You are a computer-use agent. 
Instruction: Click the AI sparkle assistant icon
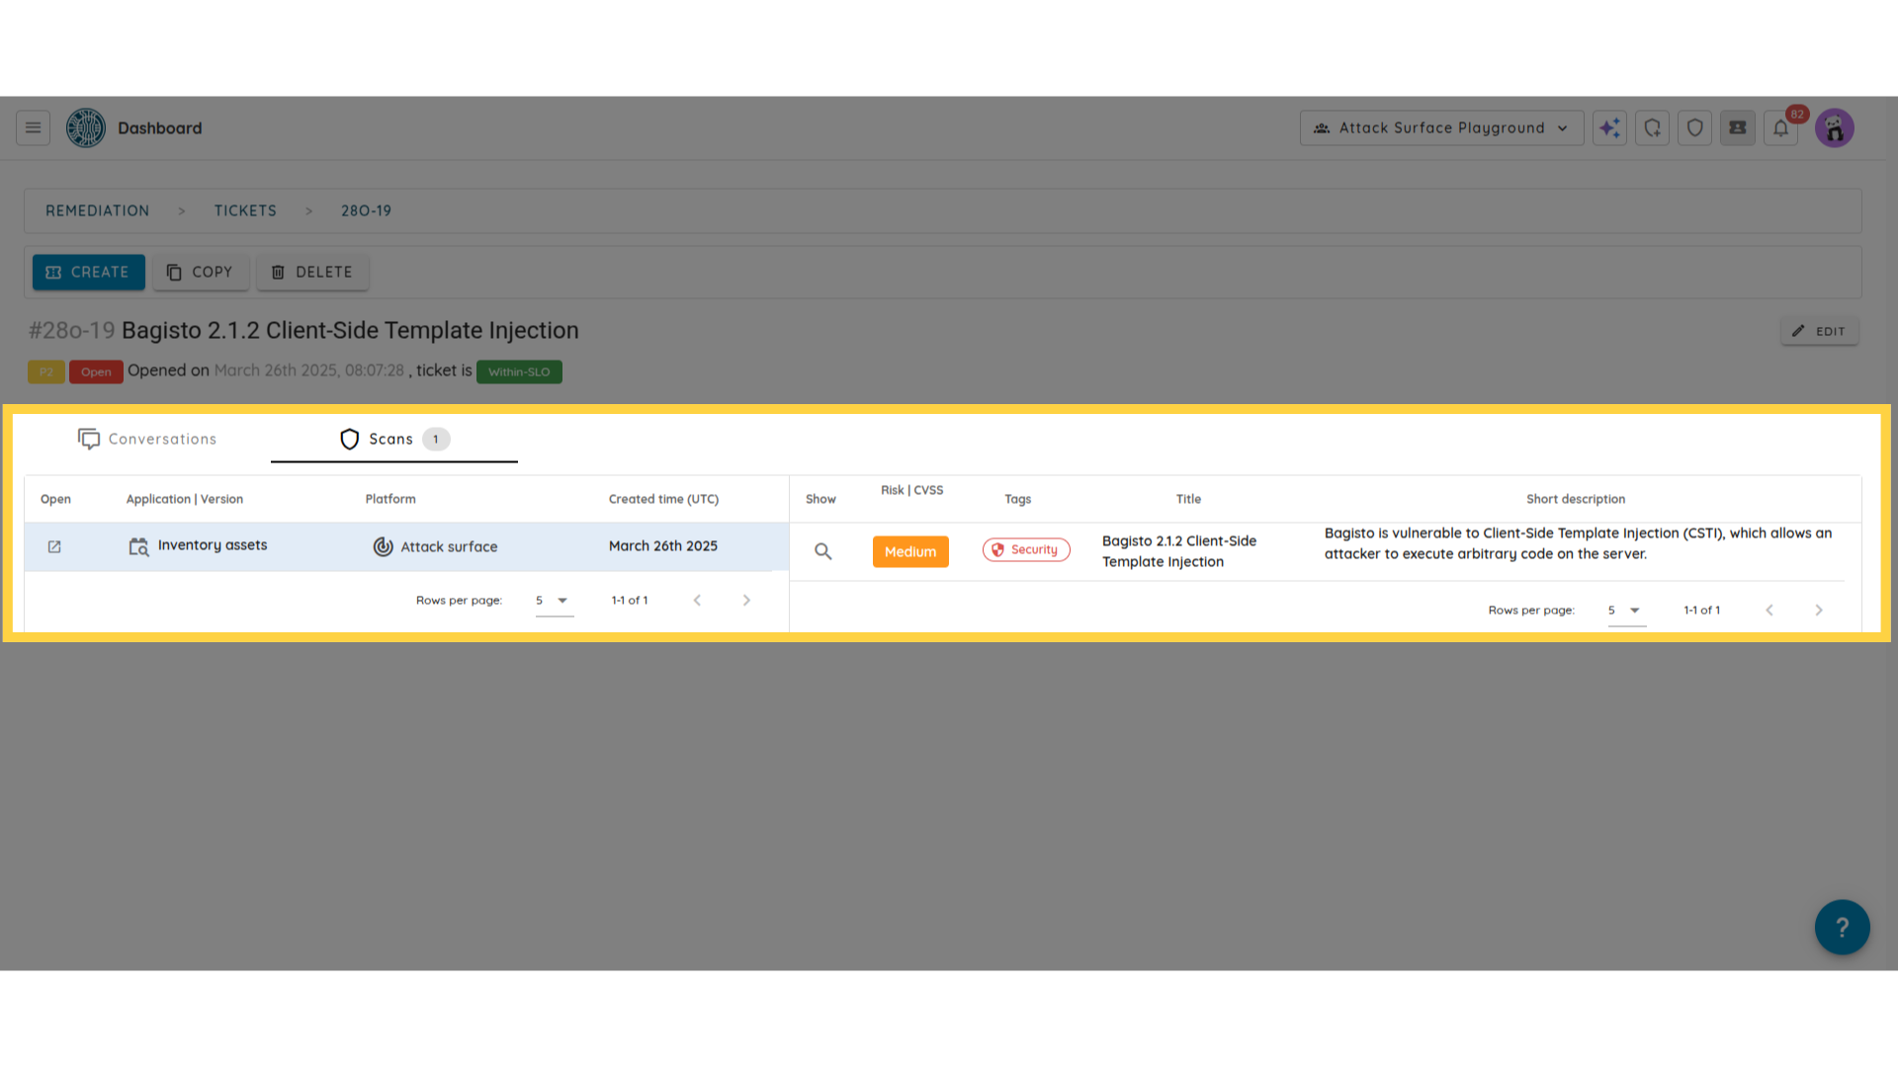click(1609, 127)
